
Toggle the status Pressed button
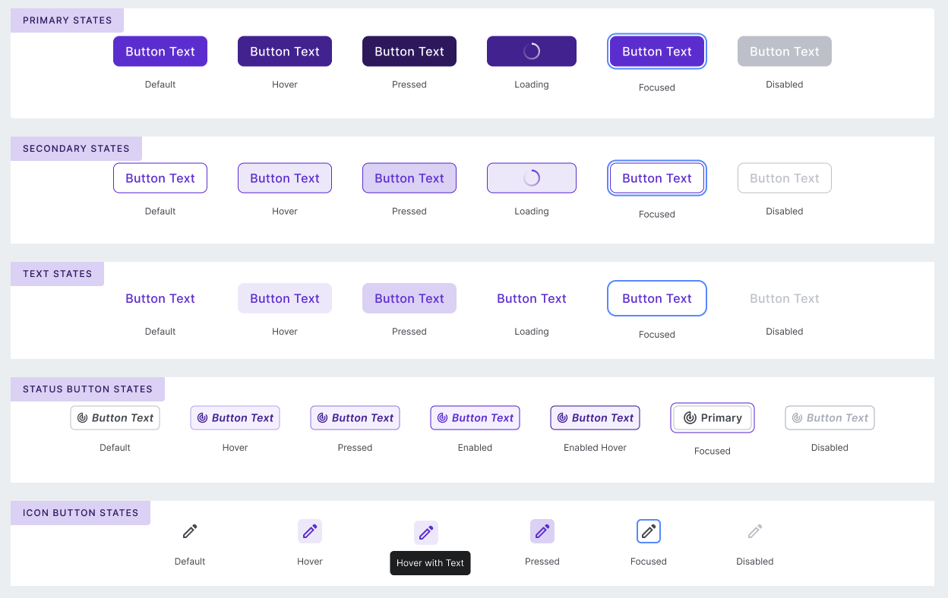pyautogui.click(x=355, y=418)
